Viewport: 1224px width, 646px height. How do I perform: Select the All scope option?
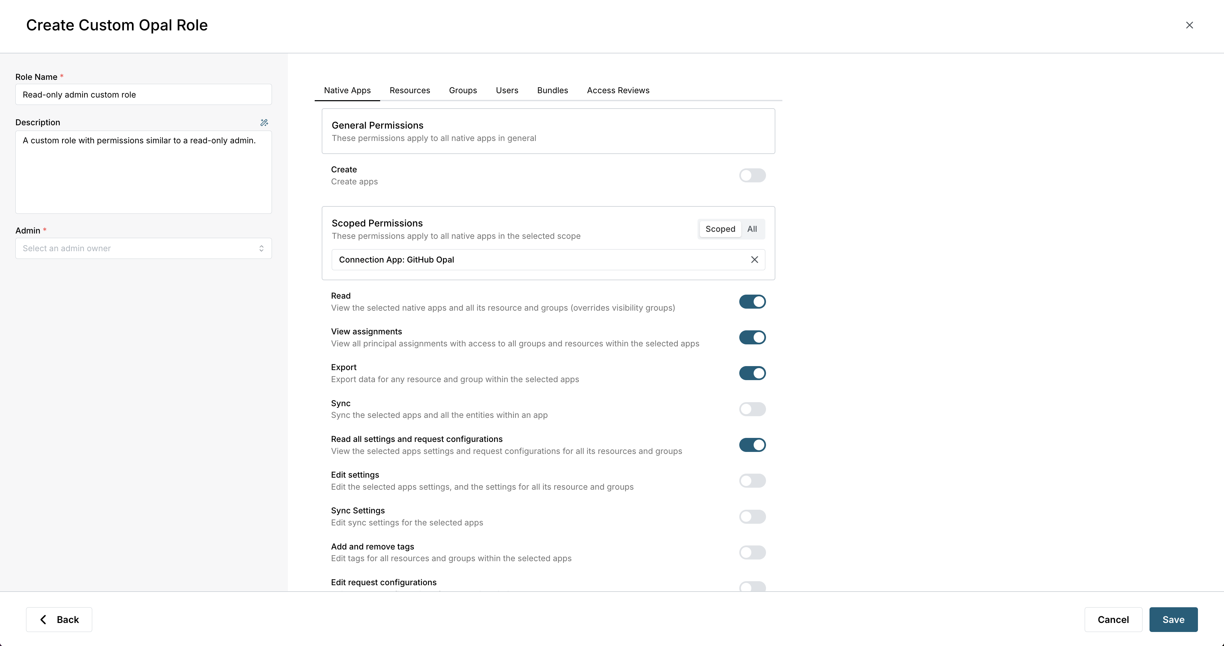[752, 229]
